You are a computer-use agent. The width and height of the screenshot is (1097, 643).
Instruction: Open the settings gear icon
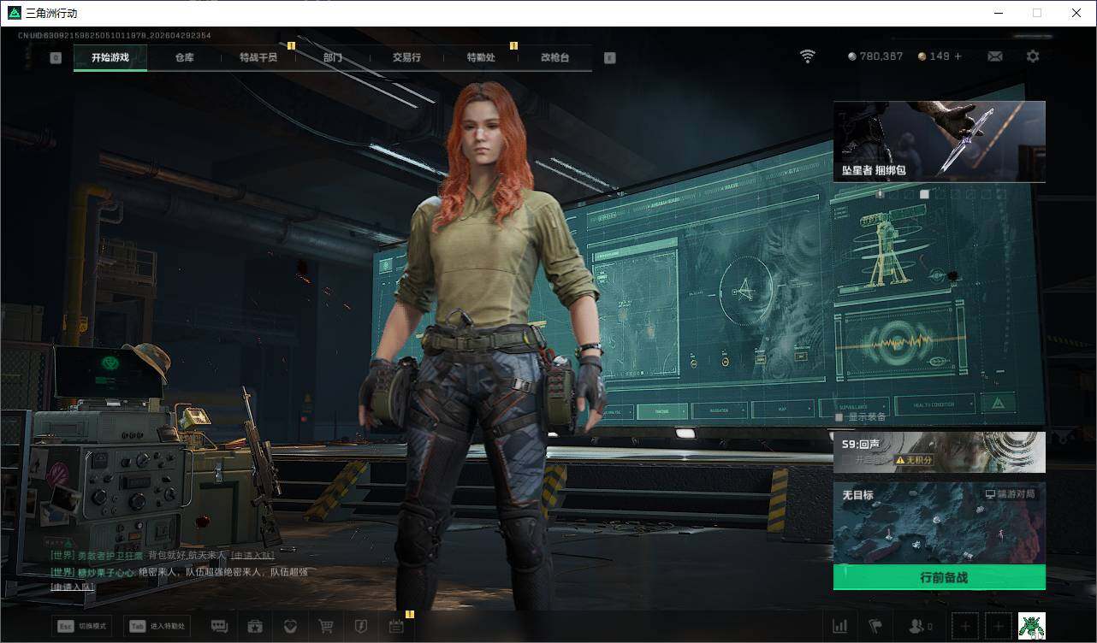coord(1033,56)
